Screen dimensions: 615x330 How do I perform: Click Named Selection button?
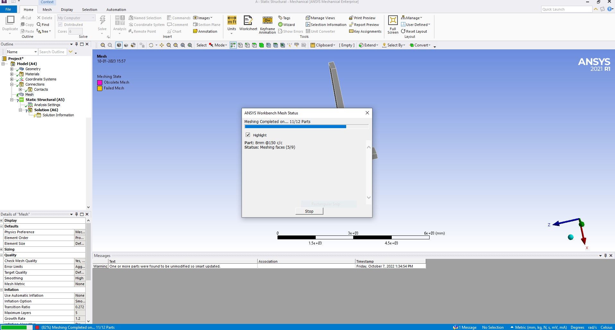tap(145, 18)
